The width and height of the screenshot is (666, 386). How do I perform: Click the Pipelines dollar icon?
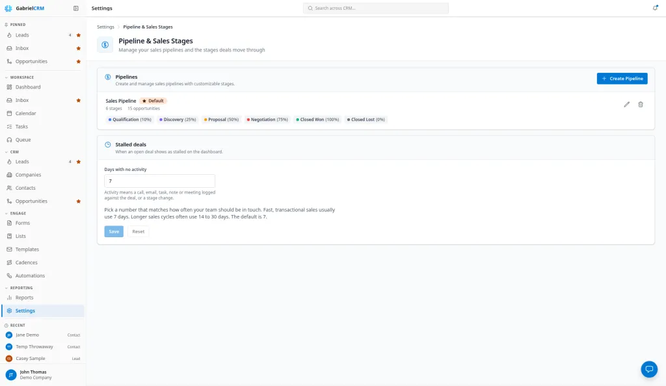[x=108, y=77]
